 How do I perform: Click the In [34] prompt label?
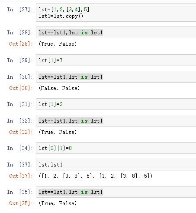tap(20, 148)
